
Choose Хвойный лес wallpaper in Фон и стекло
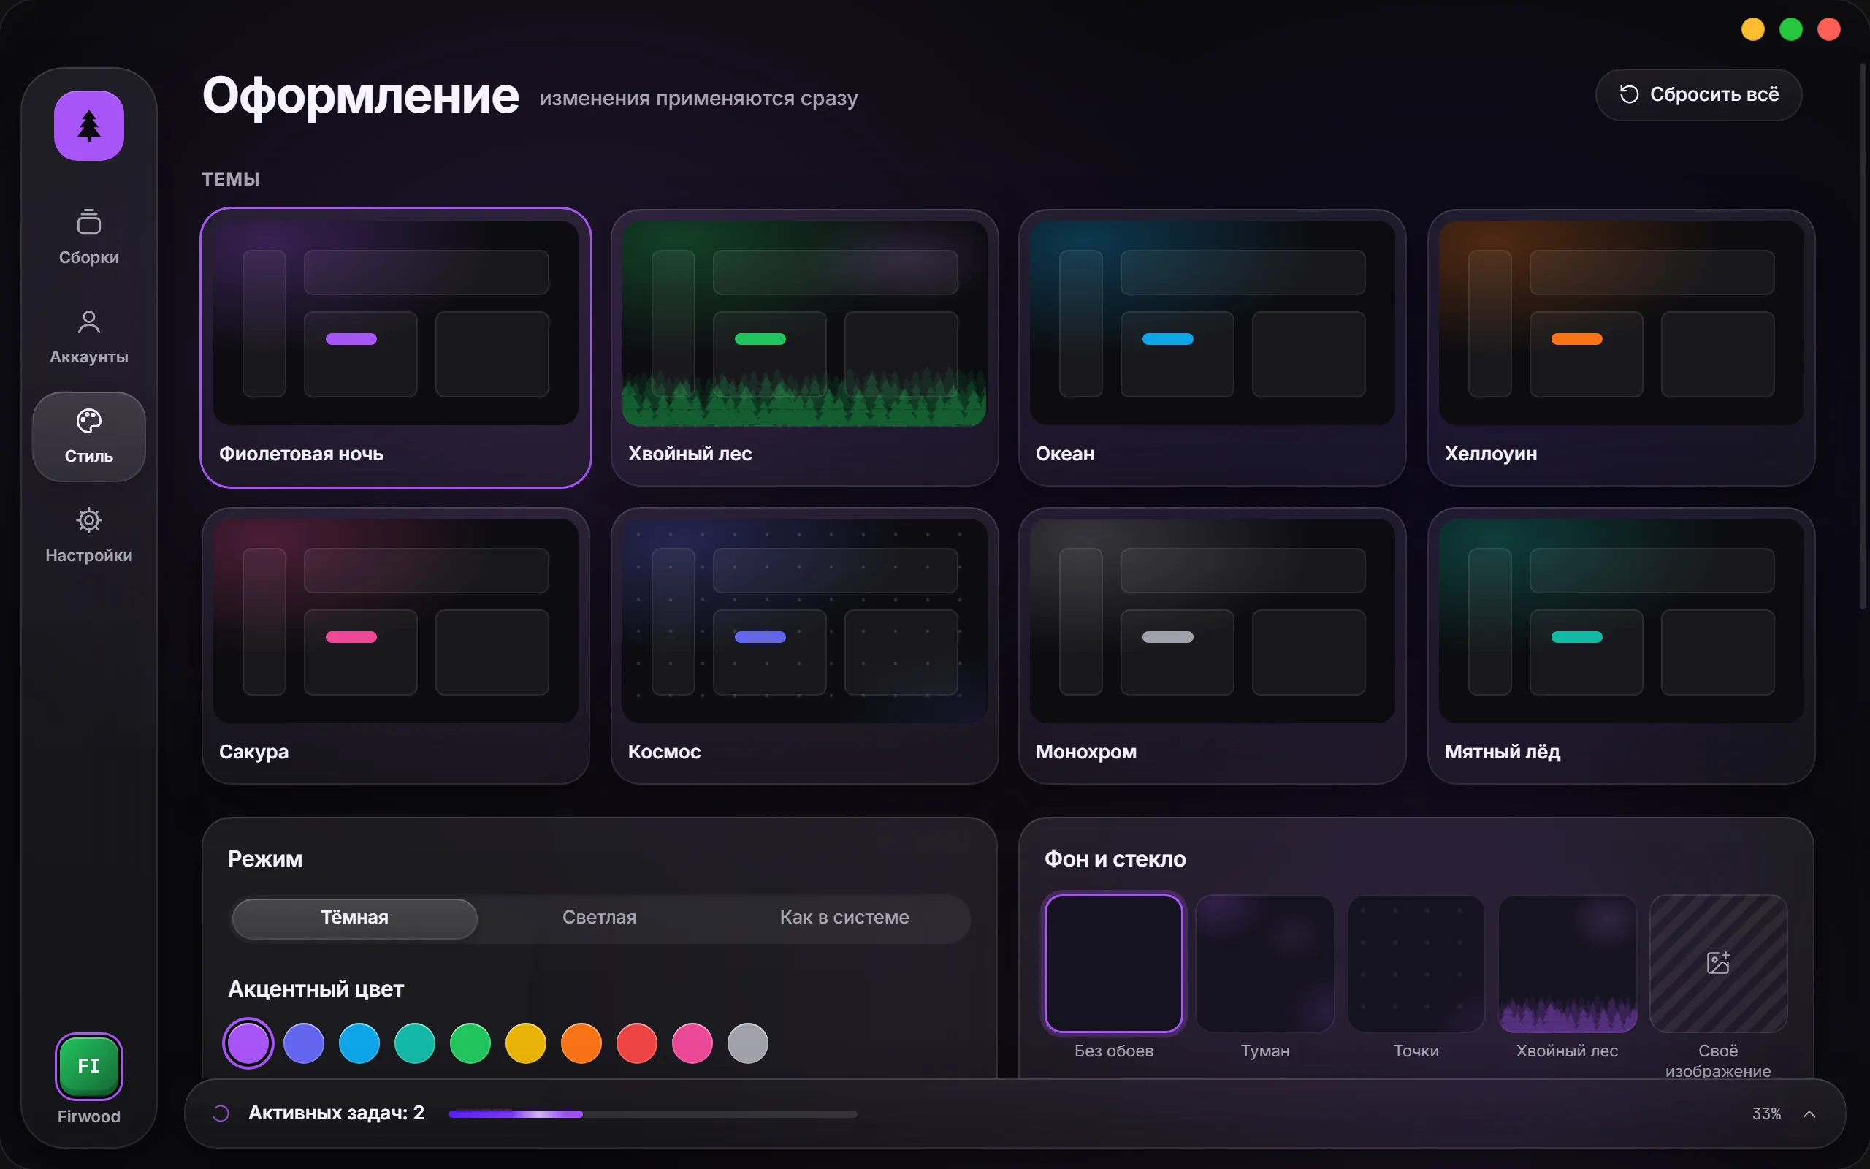(1567, 964)
